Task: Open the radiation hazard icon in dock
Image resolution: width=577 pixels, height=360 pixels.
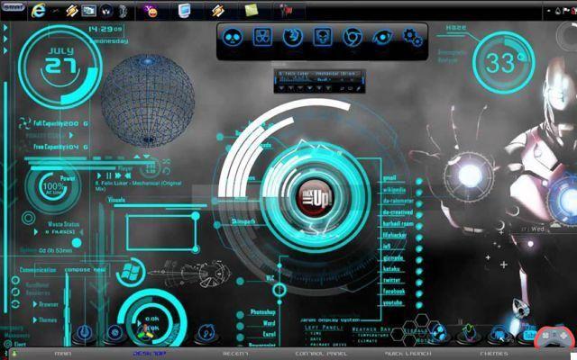Action: [x=262, y=37]
